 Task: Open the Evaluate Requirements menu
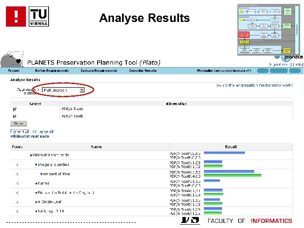[x=99, y=71]
